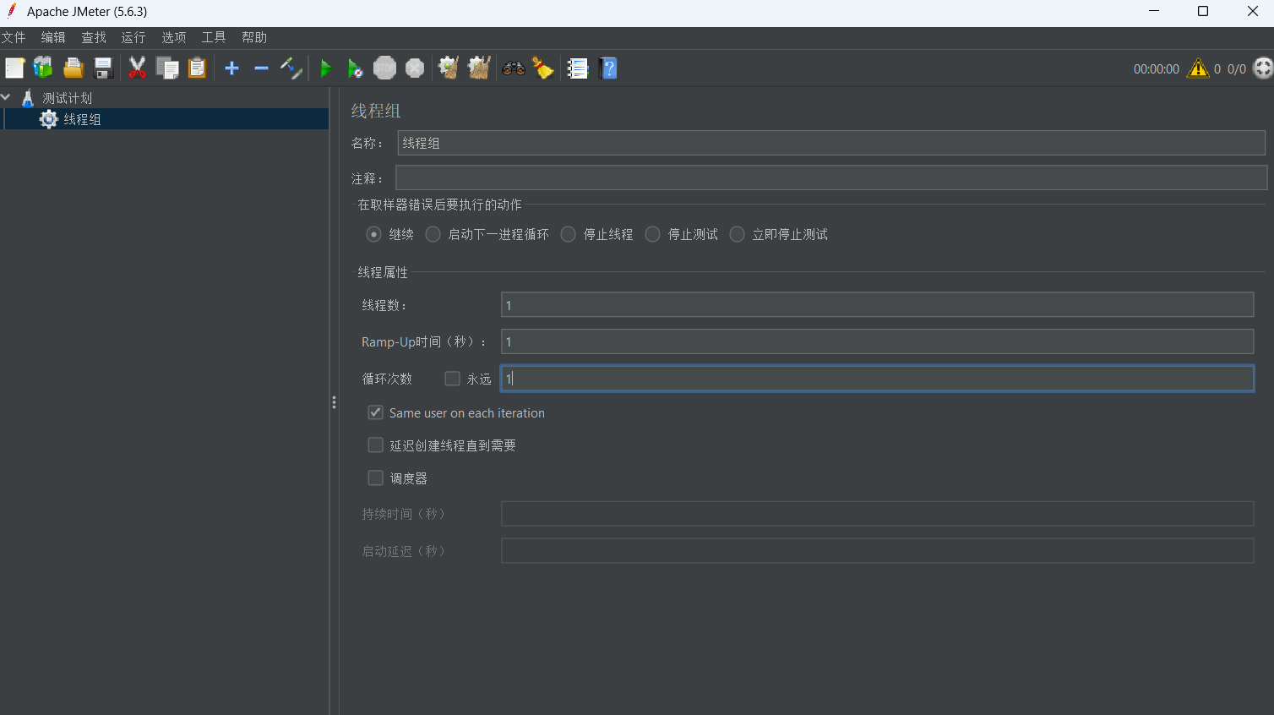Select 测试计划 in the tree
1274x715 pixels.
tap(67, 98)
